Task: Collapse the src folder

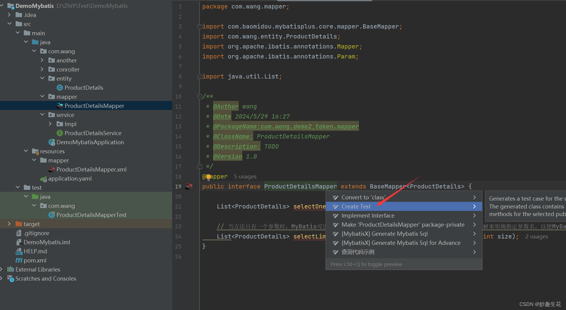Action: click(x=9, y=24)
